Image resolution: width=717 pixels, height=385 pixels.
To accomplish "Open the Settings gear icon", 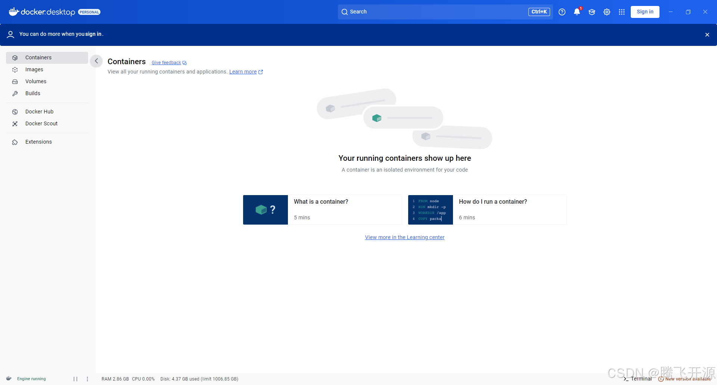I will [x=607, y=12].
